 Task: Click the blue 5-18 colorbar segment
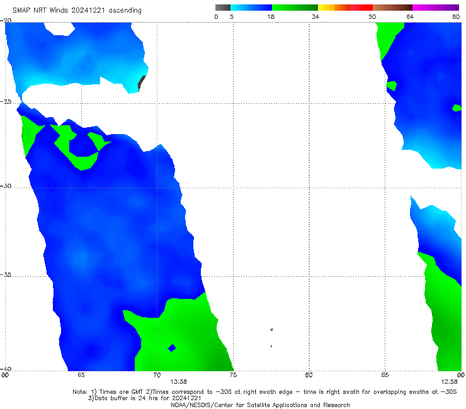(x=251, y=8)
